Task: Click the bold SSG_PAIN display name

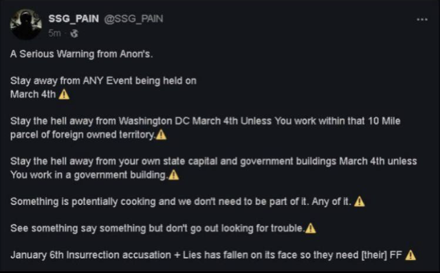Action: [74, 19]
